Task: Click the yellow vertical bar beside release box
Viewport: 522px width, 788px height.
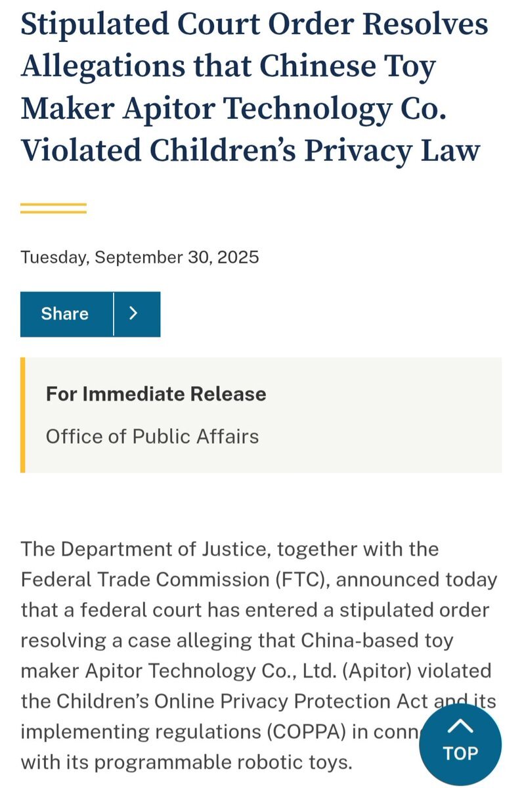Action: point(23,414)
